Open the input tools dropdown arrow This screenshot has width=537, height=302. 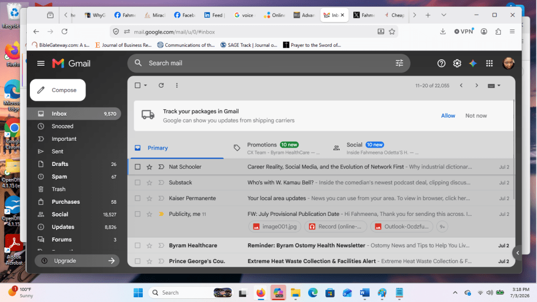(x=499, y=86)
